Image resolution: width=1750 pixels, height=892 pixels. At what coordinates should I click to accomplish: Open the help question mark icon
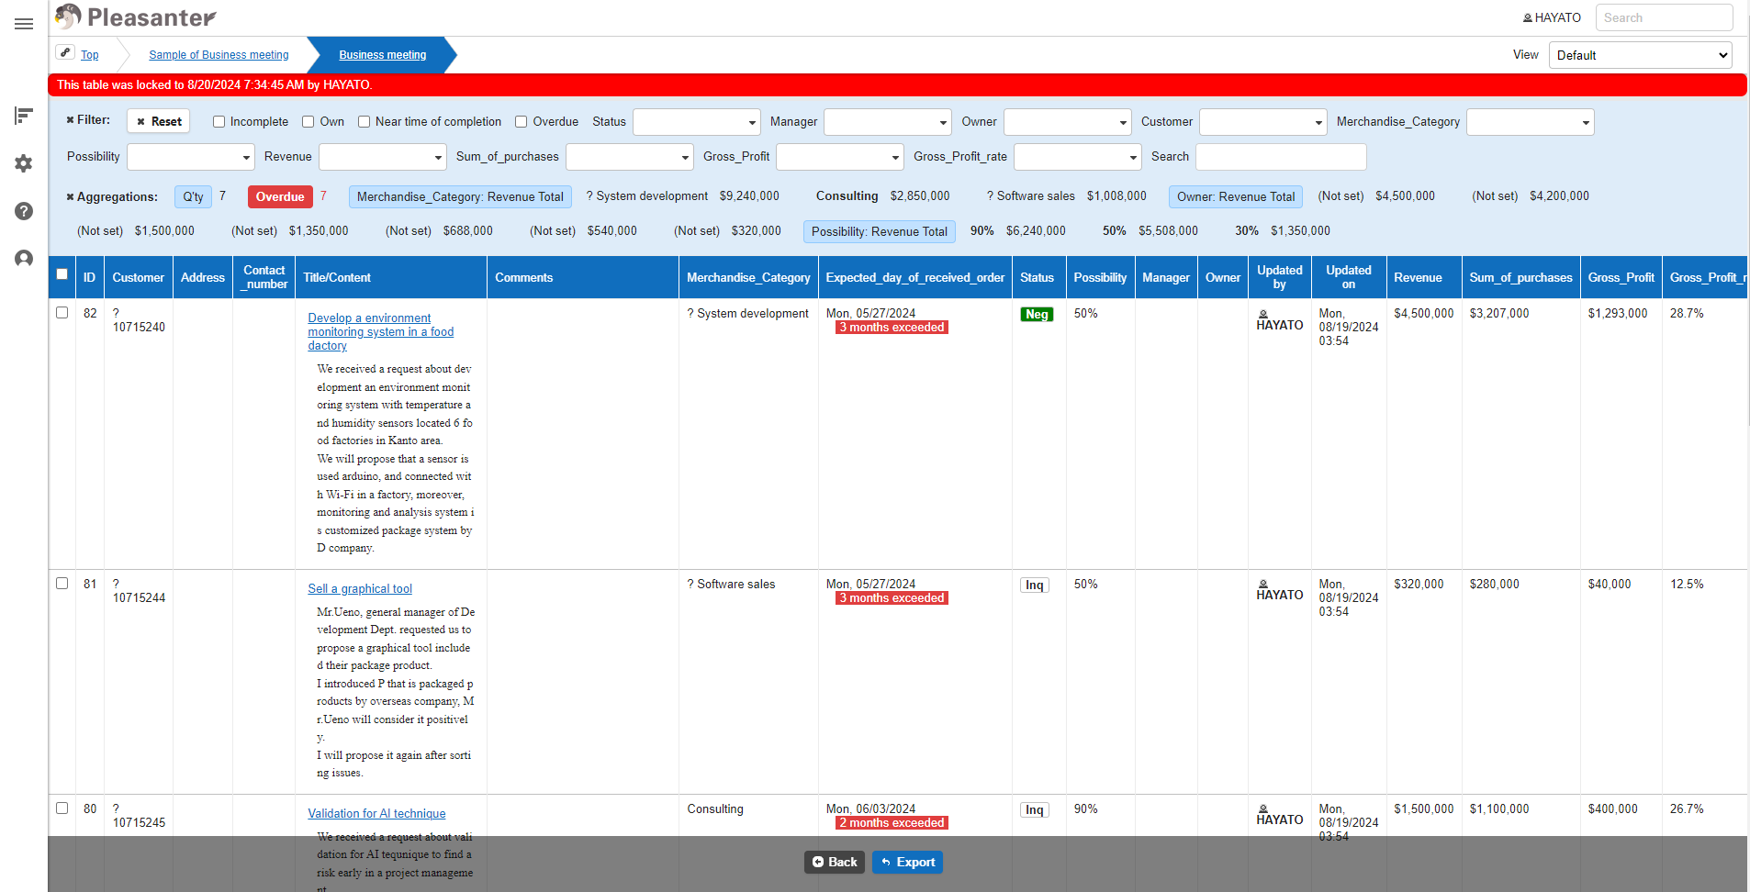[24, 211]
